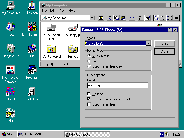Click the Undo toolbar icon
The image size is (184, 138).
click(132, 18)
